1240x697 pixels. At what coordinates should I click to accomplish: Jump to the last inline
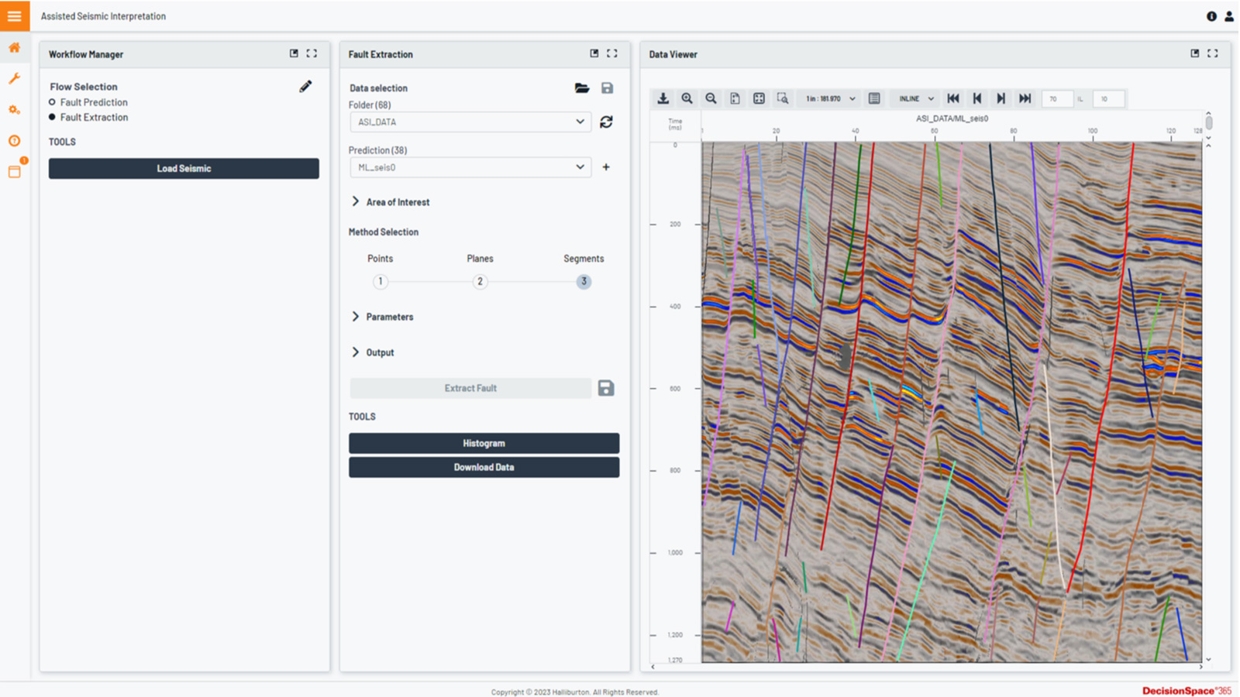click(1025, 98)
